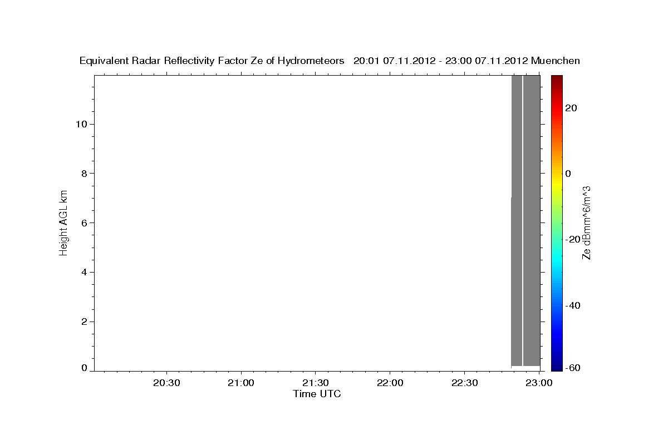
Task: Click the 22:00 time tick label
Action: [390, 383]
